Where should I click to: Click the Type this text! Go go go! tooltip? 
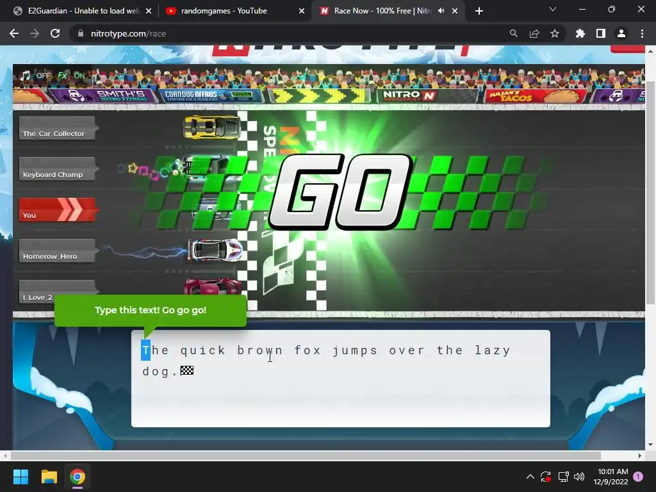click(150, 311)
